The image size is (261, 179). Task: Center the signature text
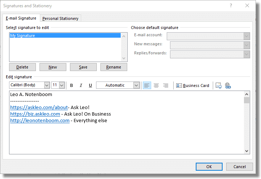pyautogui.click(x=156, y=86)
